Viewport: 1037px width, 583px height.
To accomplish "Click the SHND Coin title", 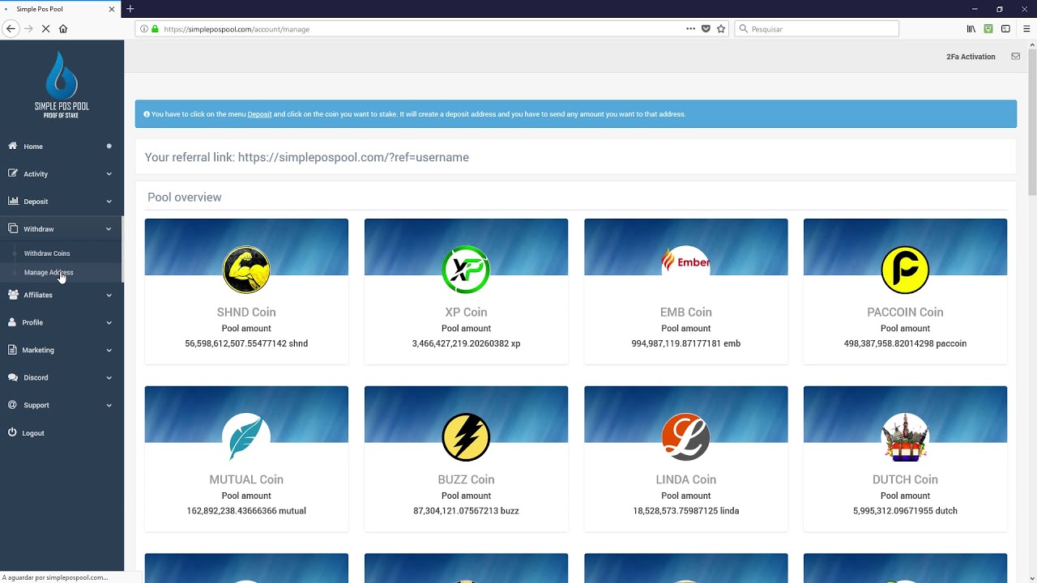I will (x=246, y=312).
